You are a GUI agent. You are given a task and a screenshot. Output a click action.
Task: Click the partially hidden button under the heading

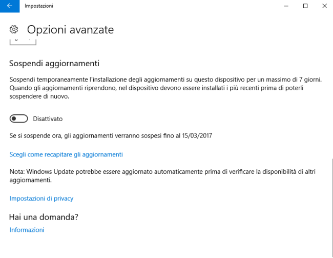[x=23, y=42]
